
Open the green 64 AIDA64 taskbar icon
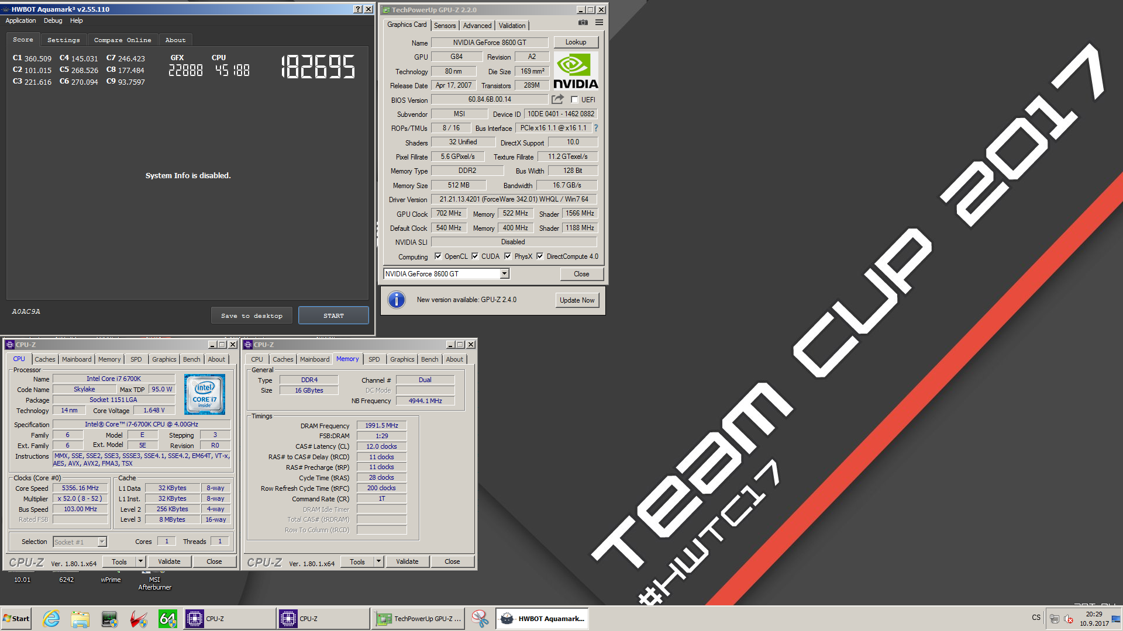168,619
